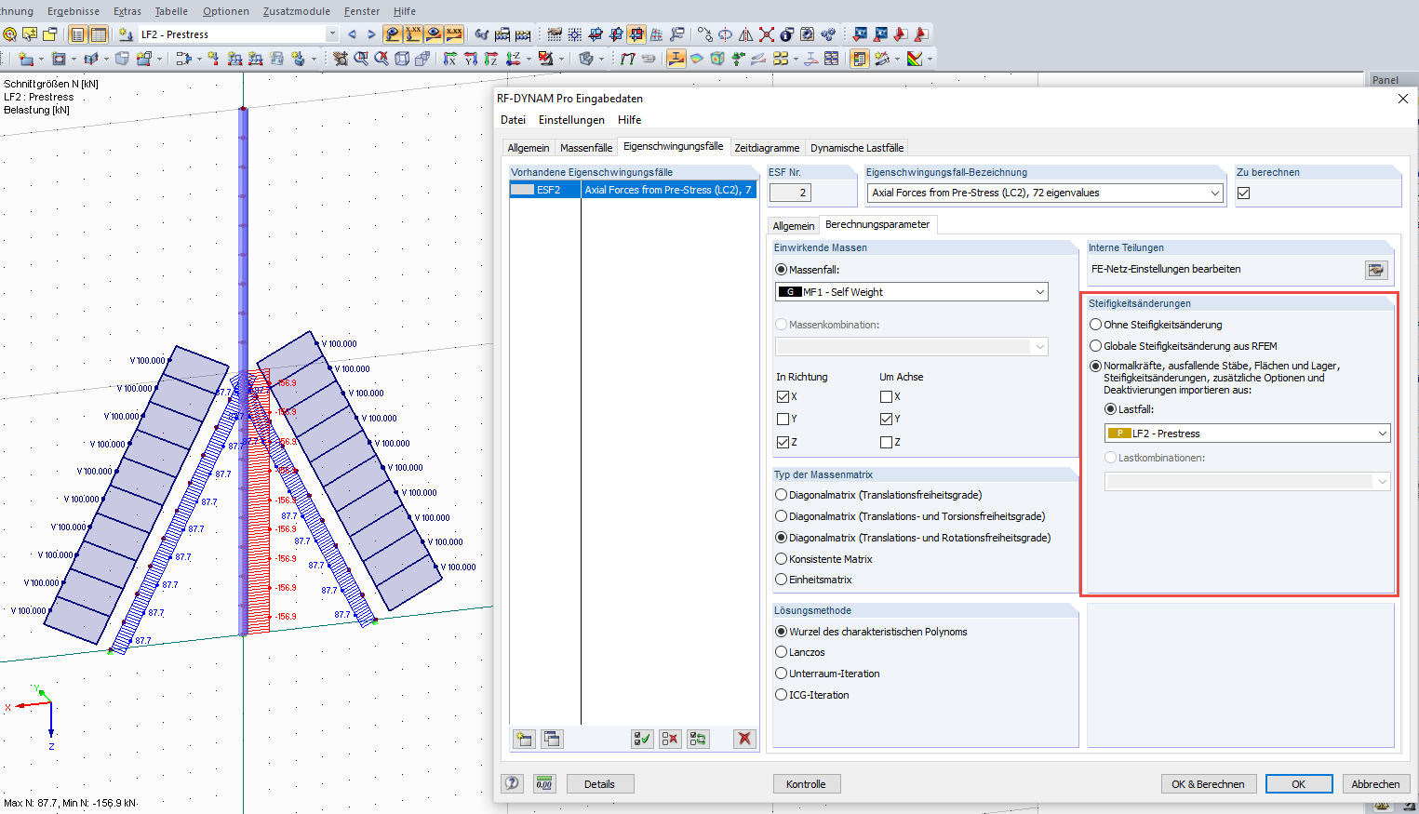Open the FE-Netz-Einstellungen edit icon
1419x814 pixels.
1376,270
